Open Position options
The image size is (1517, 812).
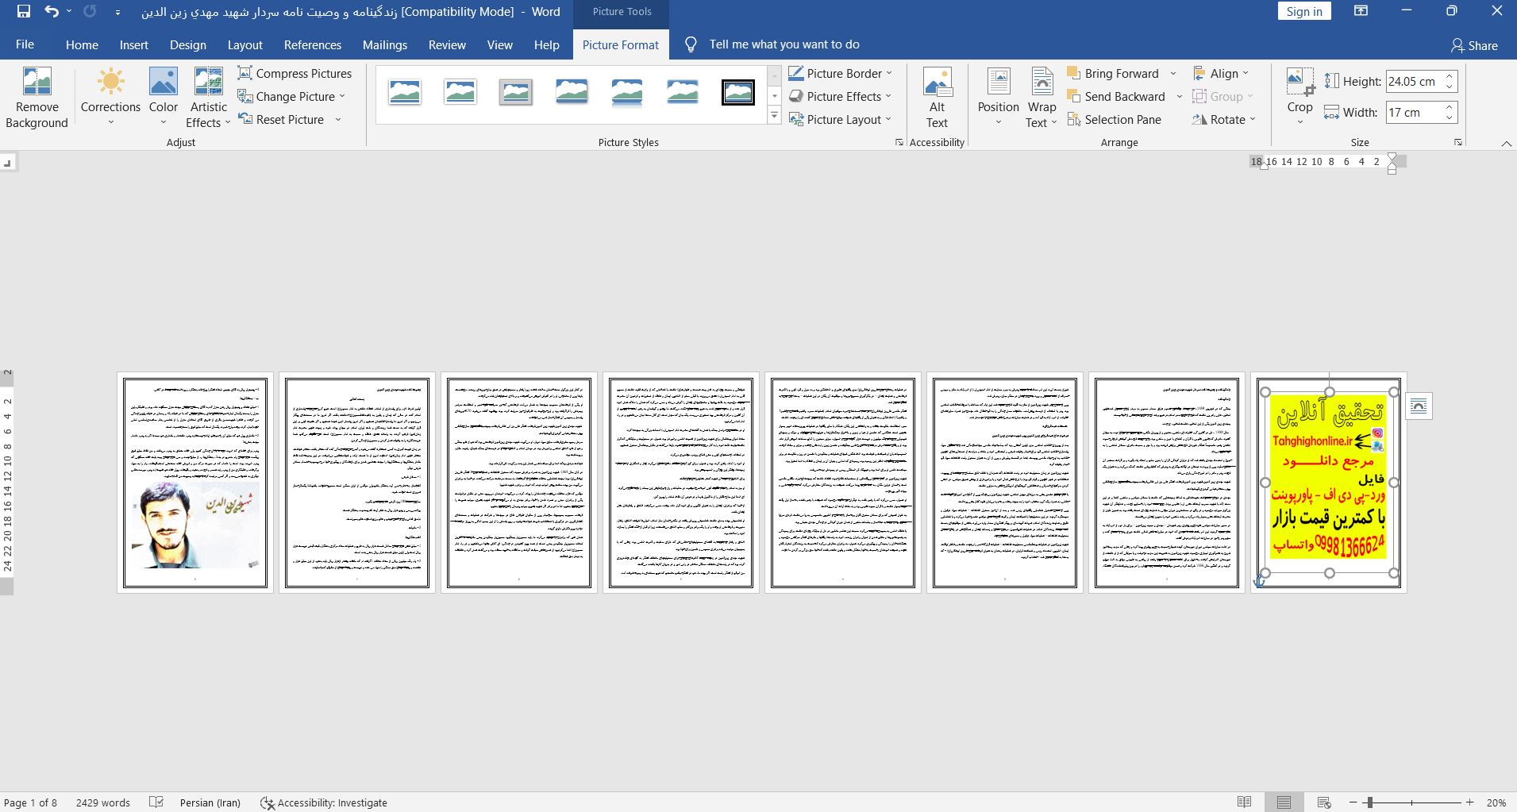click(x=998, y=98)
